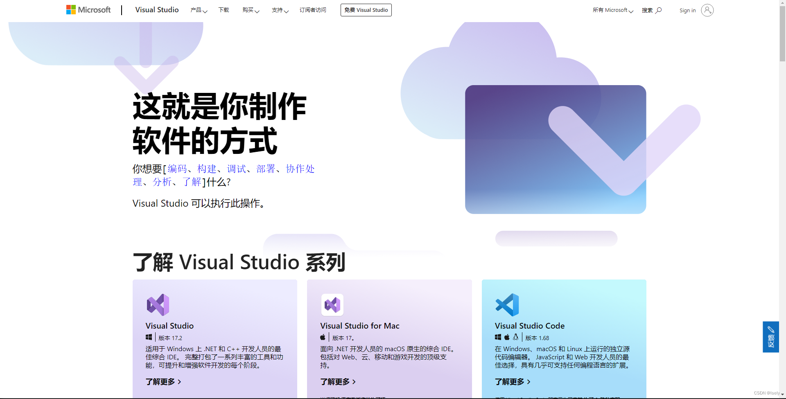Click the 搜索 magnifier icon
Viewport: 786px width, 399px height.
[658, 10]
